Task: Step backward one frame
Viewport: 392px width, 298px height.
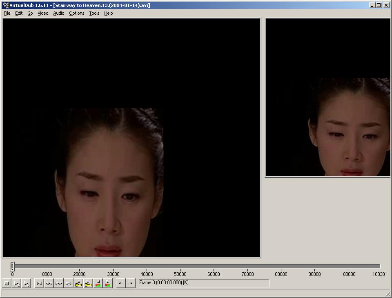Action: point(49,283)
